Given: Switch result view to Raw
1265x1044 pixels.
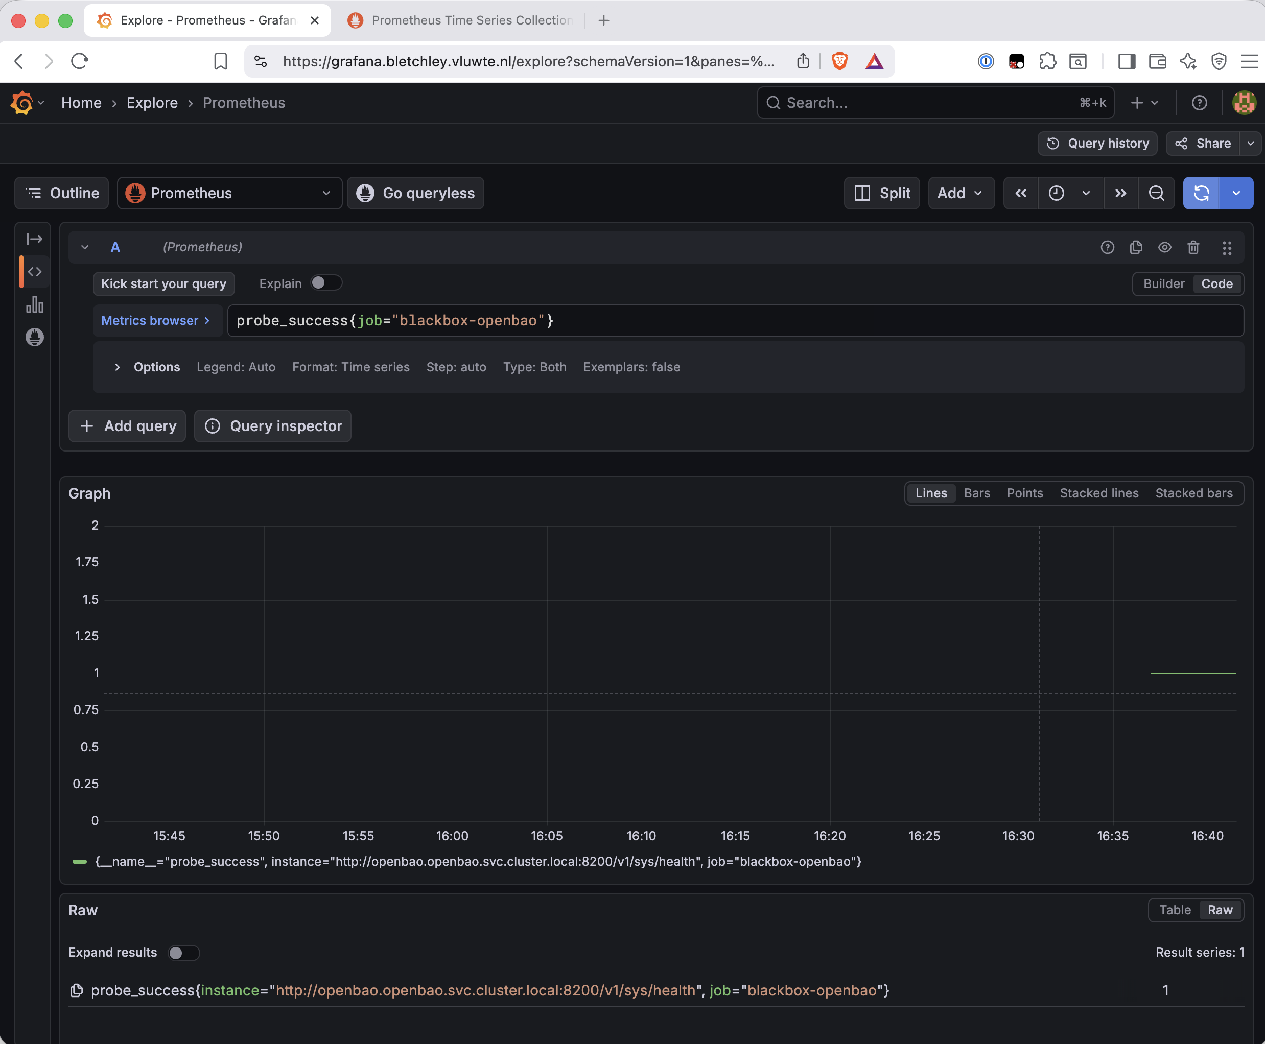Looking at the screenshot, I should (1220, 910).
